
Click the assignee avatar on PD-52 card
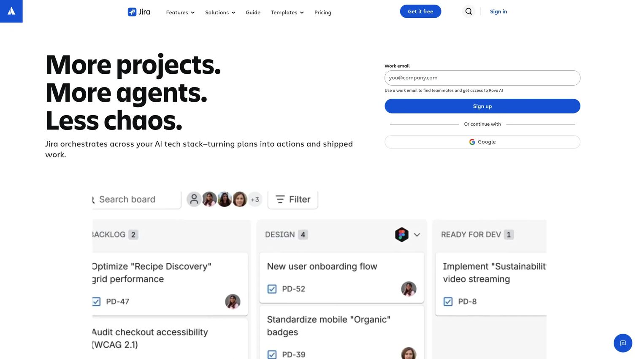point(409,289)
